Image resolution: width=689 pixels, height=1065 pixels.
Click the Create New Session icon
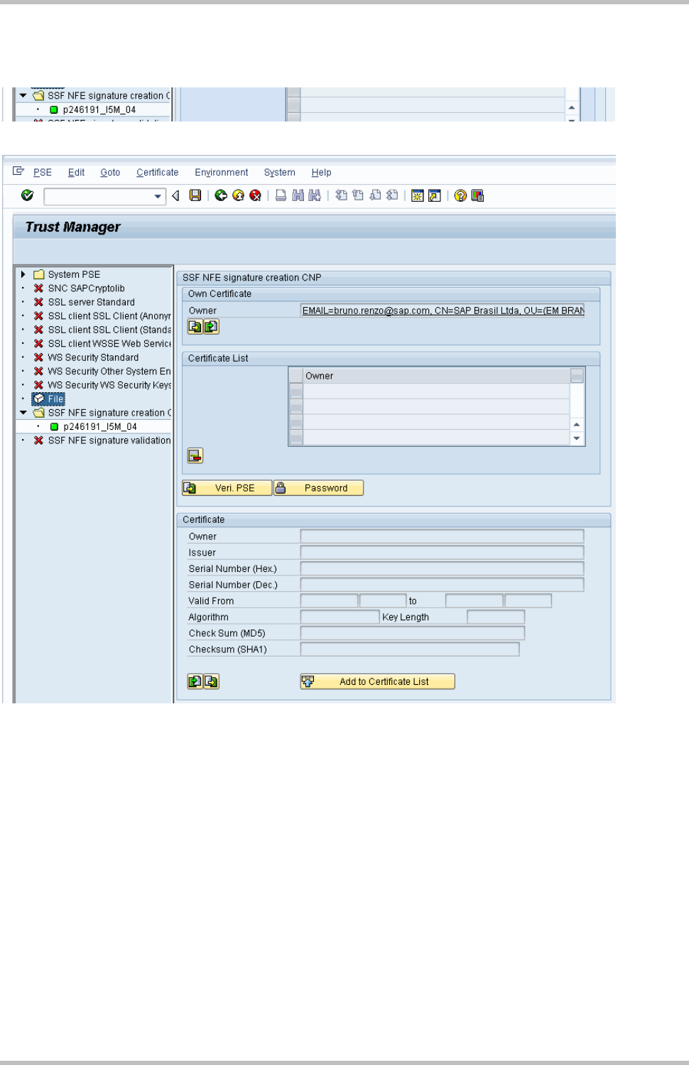pyautogui.click(x=418, y=196)
